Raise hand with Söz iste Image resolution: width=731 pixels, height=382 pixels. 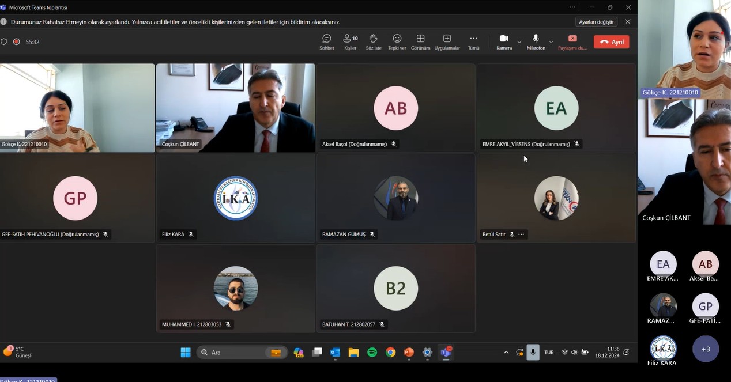[374, 41]
